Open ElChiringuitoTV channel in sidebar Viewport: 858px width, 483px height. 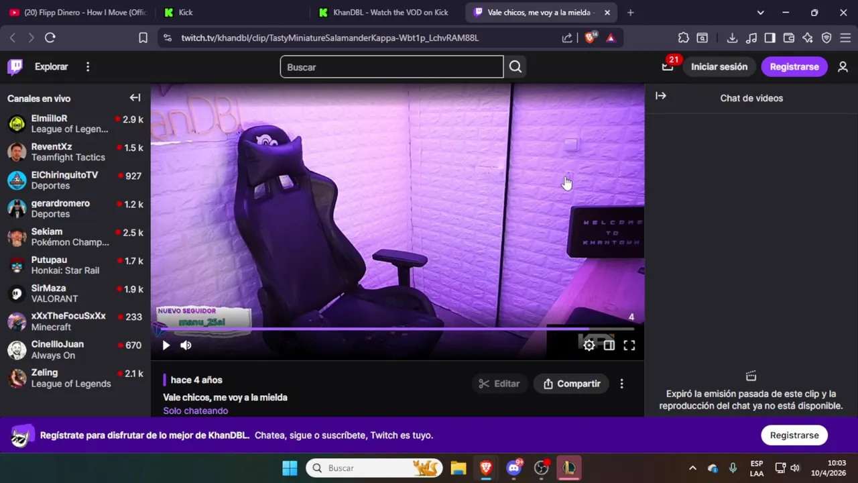[x=75, y=180]
